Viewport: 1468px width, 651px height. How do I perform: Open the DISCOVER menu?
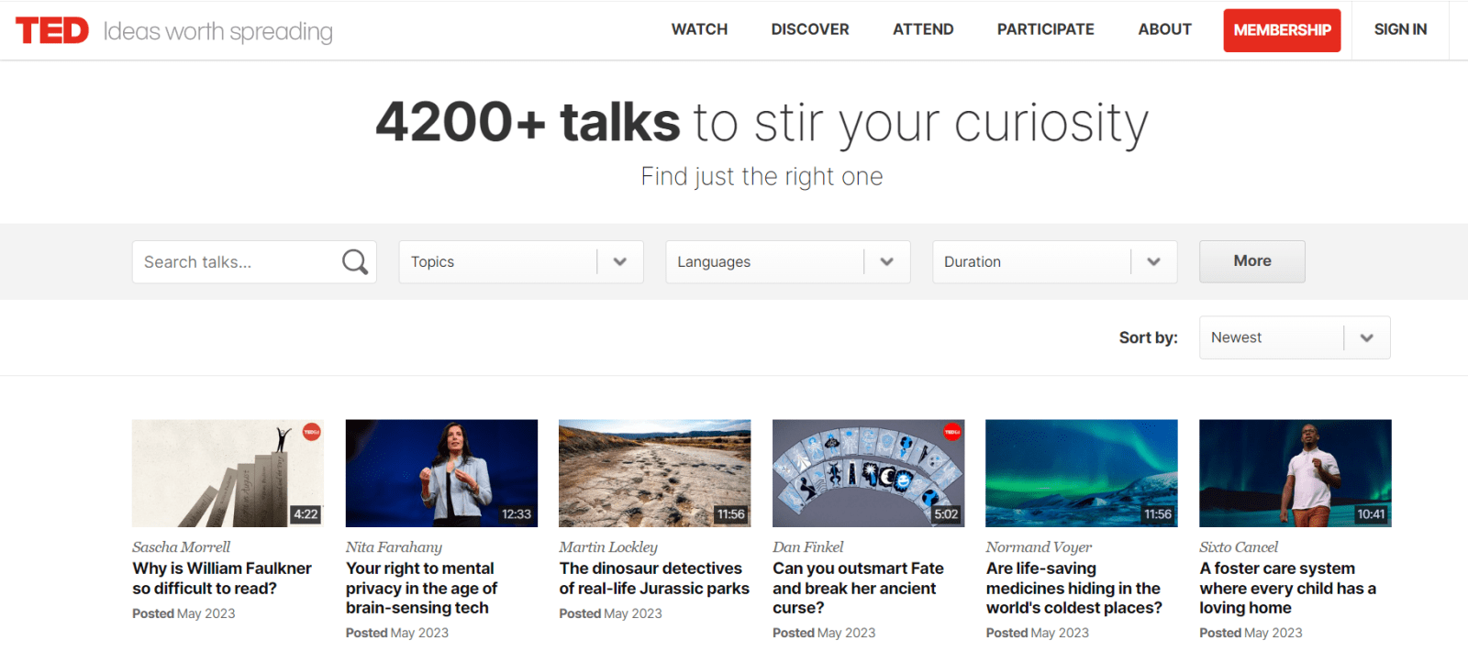tap(810, 29)
